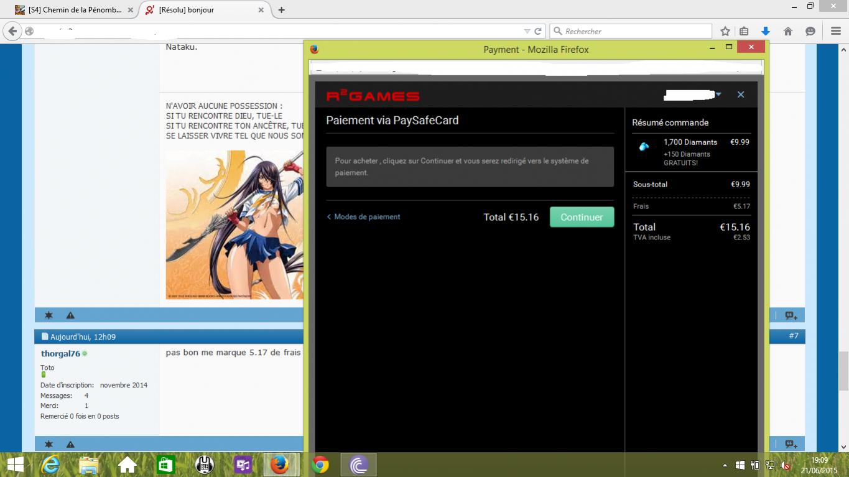The width and height of the screenshot is (849, 477).
Task: Open the bookmarks list icon
Action: (x=744, y=31)
